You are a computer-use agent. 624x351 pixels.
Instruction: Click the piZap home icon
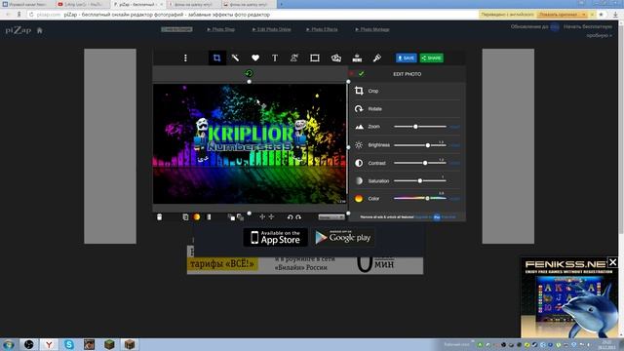click(39, 30)
